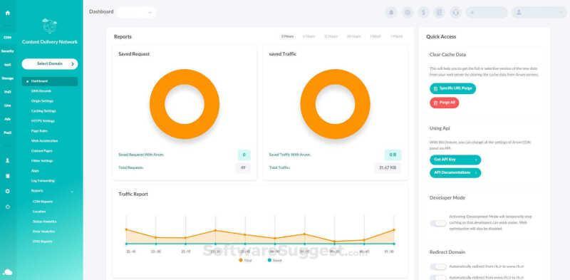Open CDN Reports under Reports
The image size is (570, 280).
[43, 202]
